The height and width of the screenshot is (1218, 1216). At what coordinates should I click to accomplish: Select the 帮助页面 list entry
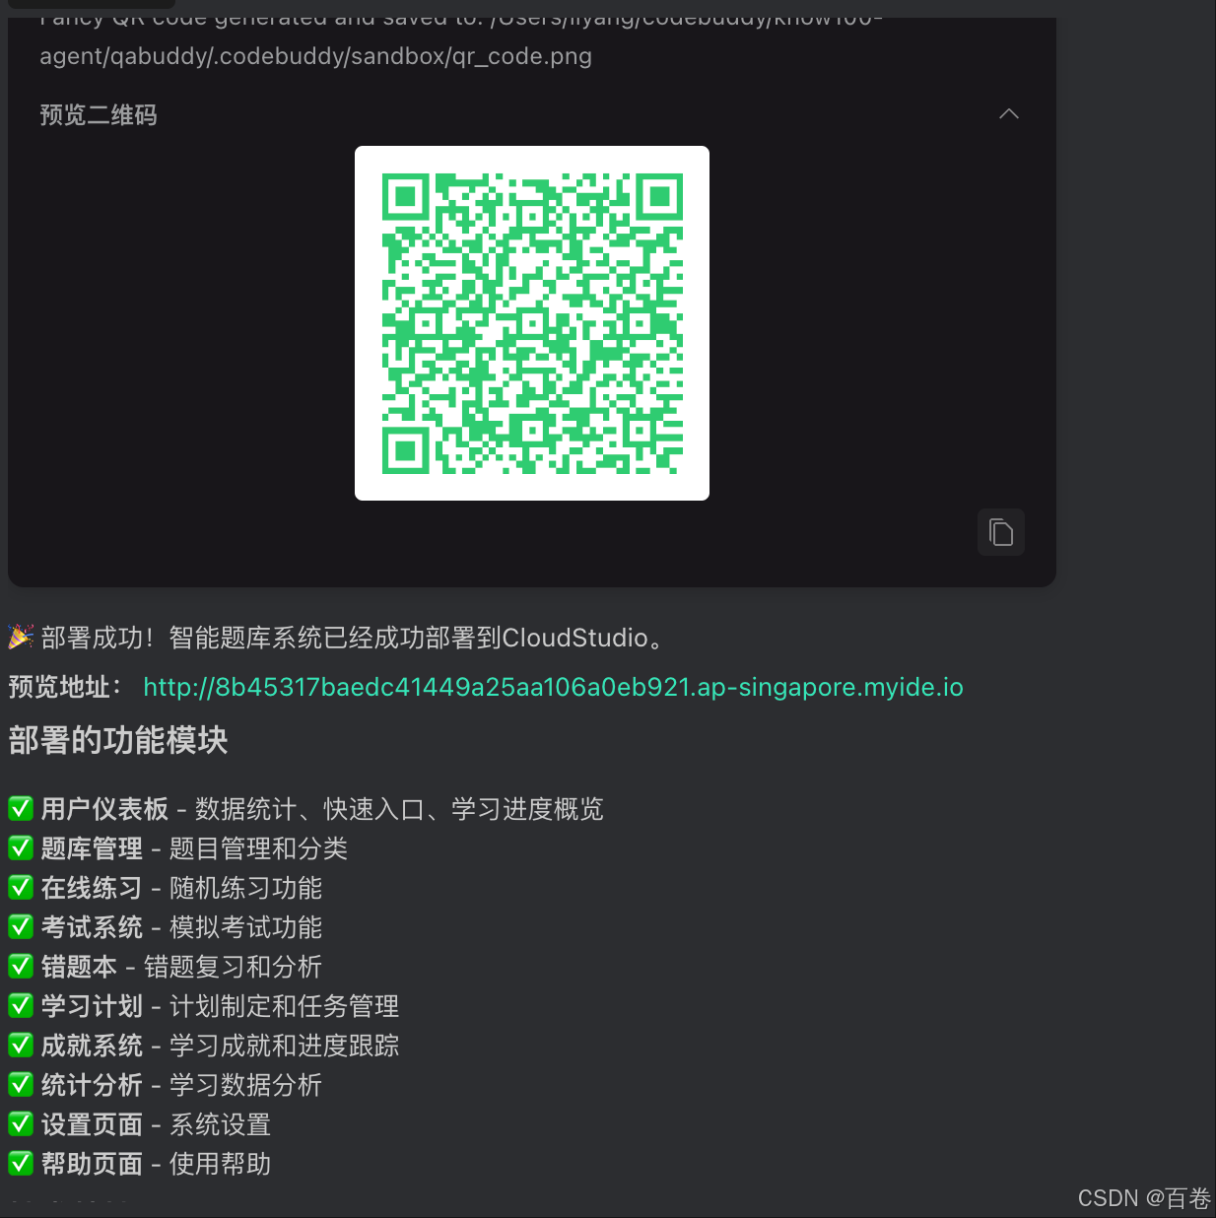(138, 1164)
